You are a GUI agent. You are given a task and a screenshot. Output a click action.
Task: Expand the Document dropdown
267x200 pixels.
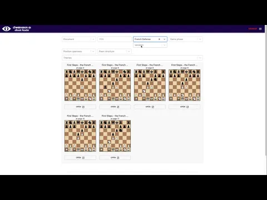pos(79,39)
